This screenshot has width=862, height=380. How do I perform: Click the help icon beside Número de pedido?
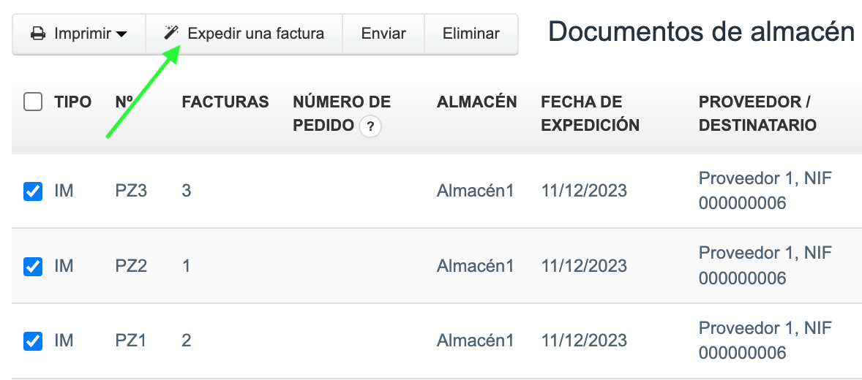pyautogui.click(x=370, y=127)
